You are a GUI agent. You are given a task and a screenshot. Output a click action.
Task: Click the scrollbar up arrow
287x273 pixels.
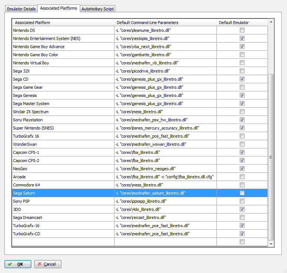tap(271, 22)
